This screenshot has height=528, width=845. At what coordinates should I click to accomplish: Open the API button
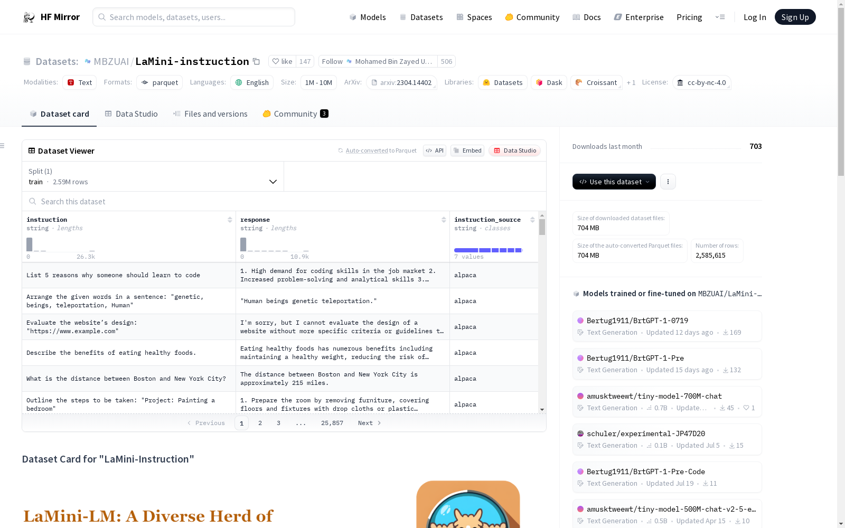pos(435,150)
